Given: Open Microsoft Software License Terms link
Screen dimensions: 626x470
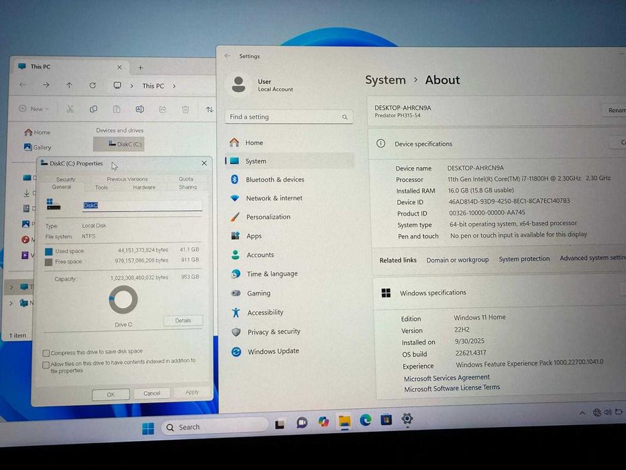Looking at the screenshot, I should (452, 388).
